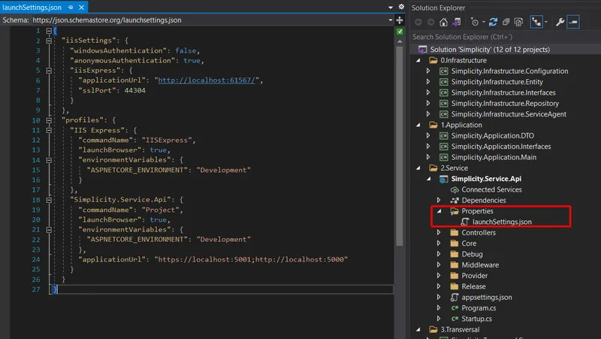Open the http://localhost:61567/ link
The width and height of the screenshot is (601, 339).
pyautogui.click(x=207, y=80)
